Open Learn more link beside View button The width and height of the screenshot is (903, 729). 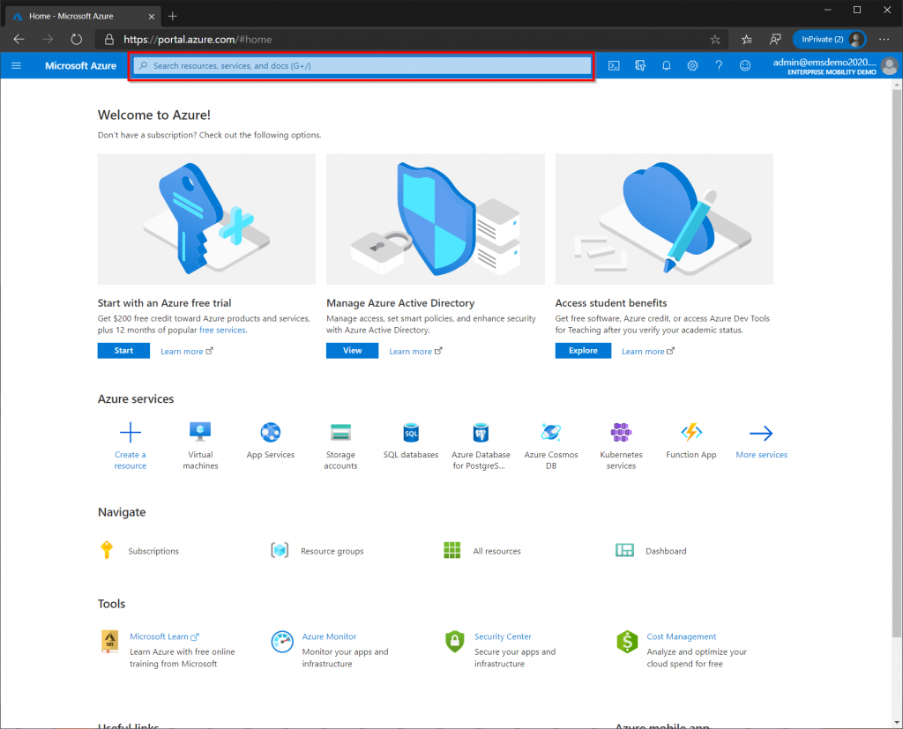pos(415,351)
